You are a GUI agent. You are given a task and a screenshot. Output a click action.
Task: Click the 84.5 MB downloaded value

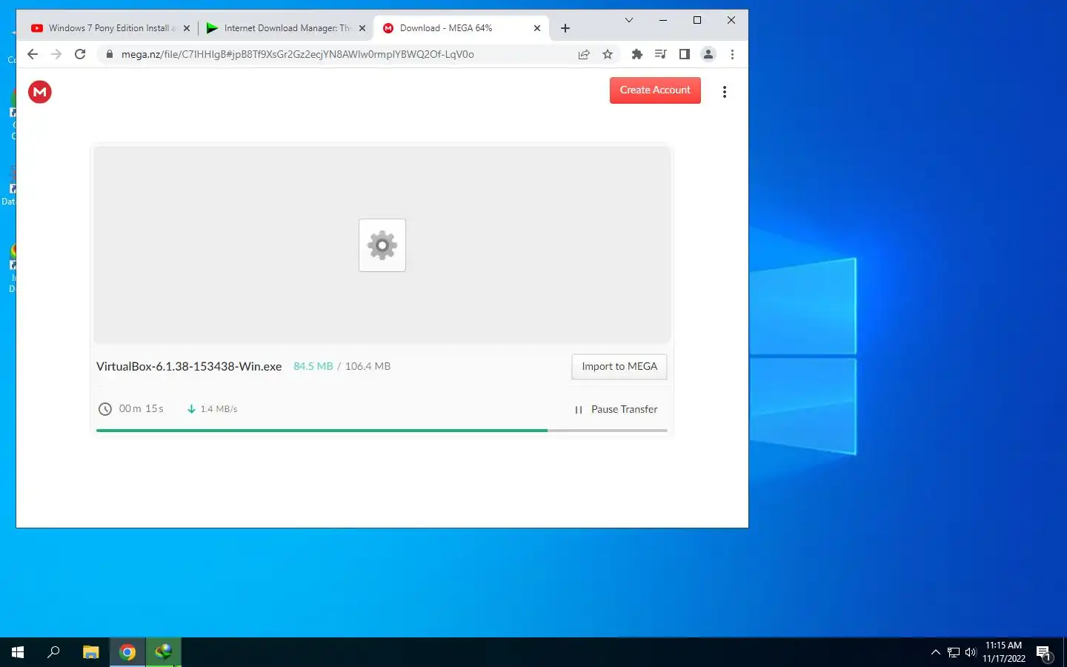pos(313,366)
